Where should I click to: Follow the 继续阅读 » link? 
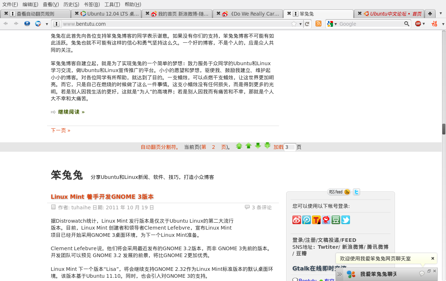(x=71, y=112)
